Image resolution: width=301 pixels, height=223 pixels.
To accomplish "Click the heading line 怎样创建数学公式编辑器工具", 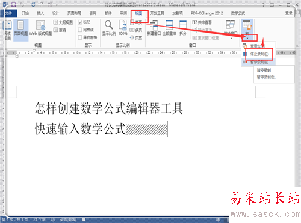I will 108,108.
